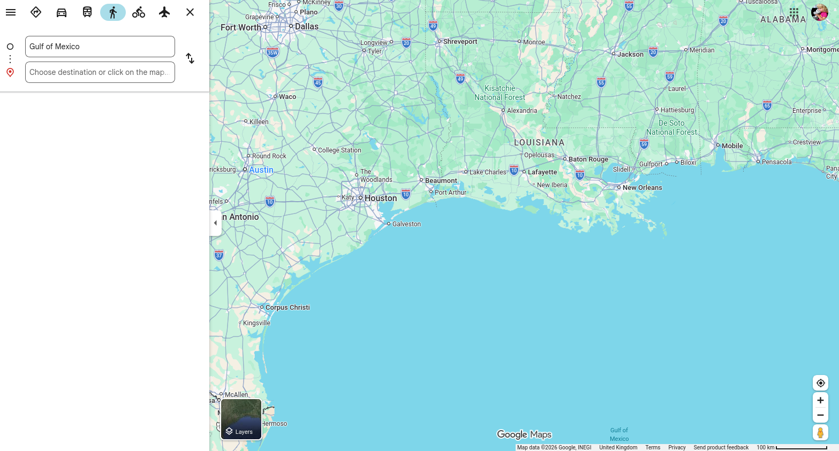Zoom out on the map
Screen dimensions: 839x451
coord(820,415)
